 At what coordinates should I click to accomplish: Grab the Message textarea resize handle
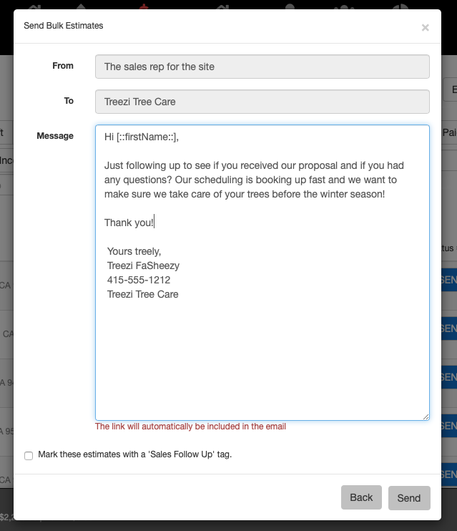[x=425, y=416]
